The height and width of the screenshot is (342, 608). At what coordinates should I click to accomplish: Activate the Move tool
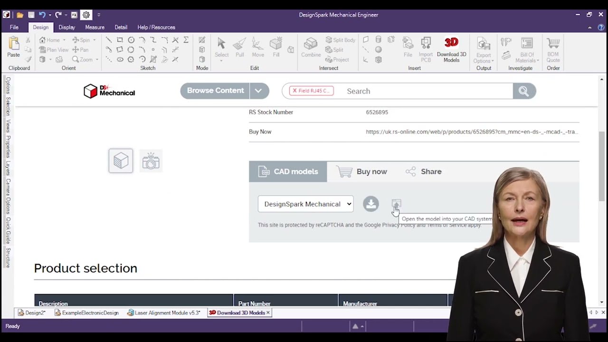pyautogui.click(x=258, y=47)
